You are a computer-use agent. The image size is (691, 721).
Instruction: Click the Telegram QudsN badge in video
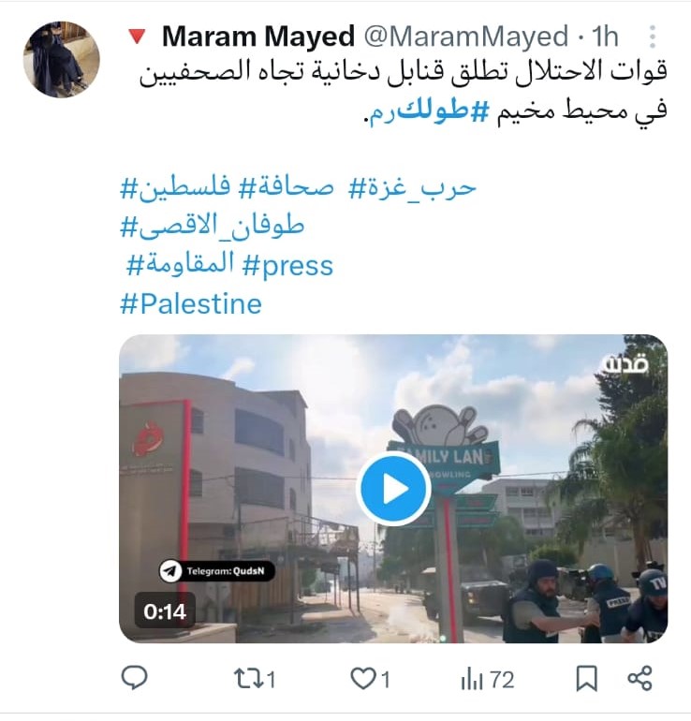pos(217,571)
